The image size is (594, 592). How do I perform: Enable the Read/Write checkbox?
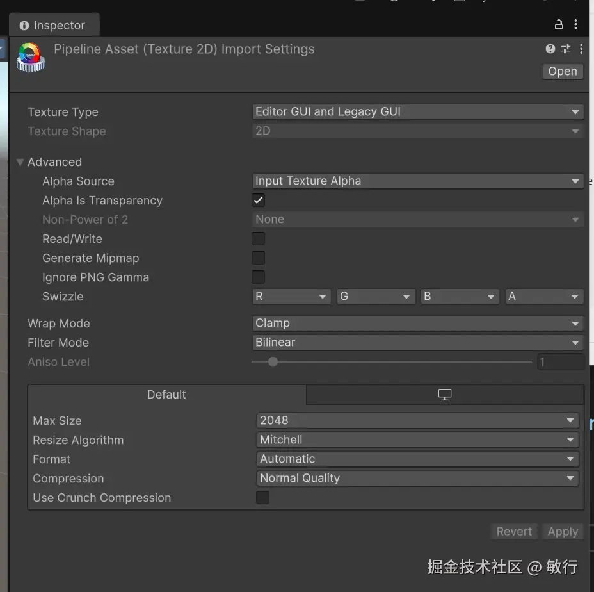[258, 239]
